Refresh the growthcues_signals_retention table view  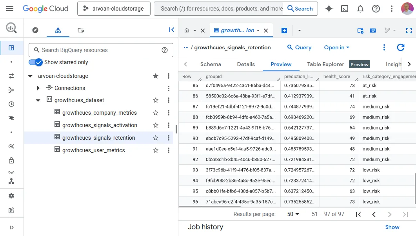click(400, 47)
